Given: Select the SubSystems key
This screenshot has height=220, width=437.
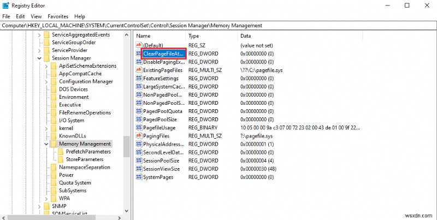Looking at the screenshot, I should coord(73,191).
